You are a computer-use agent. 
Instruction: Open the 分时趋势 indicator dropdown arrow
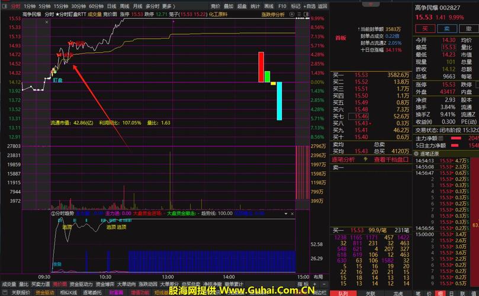click(x=286, y=214)
